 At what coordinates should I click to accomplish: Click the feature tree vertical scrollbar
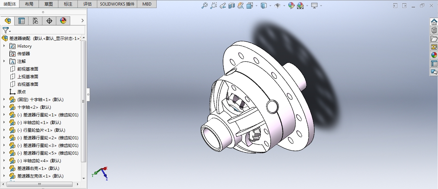point(83,101)
